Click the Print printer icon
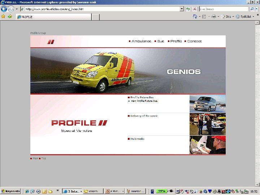The height and width of the screenshot is (195, 260). 214,16
